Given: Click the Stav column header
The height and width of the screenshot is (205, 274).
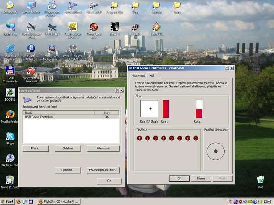Looking at the screenshot, I should click(x=107, y=113).
